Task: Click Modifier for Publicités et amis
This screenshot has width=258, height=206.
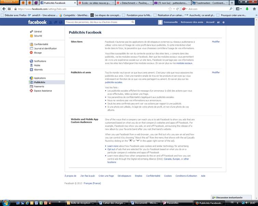Action: [216, 72]
